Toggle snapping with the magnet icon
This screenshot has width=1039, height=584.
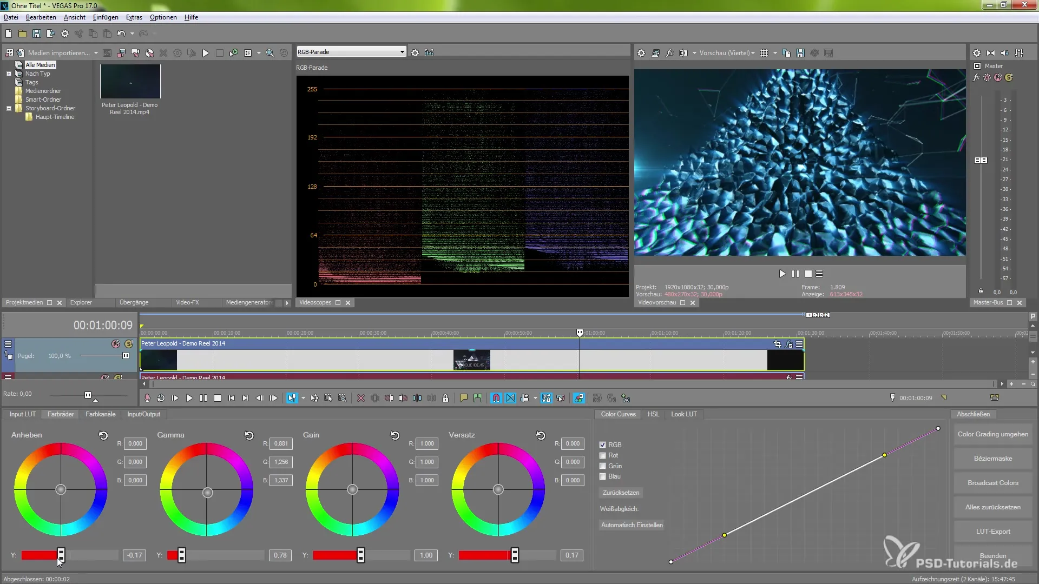496,398
